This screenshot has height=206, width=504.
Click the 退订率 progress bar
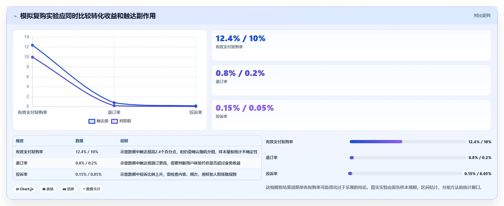point(408,158)
